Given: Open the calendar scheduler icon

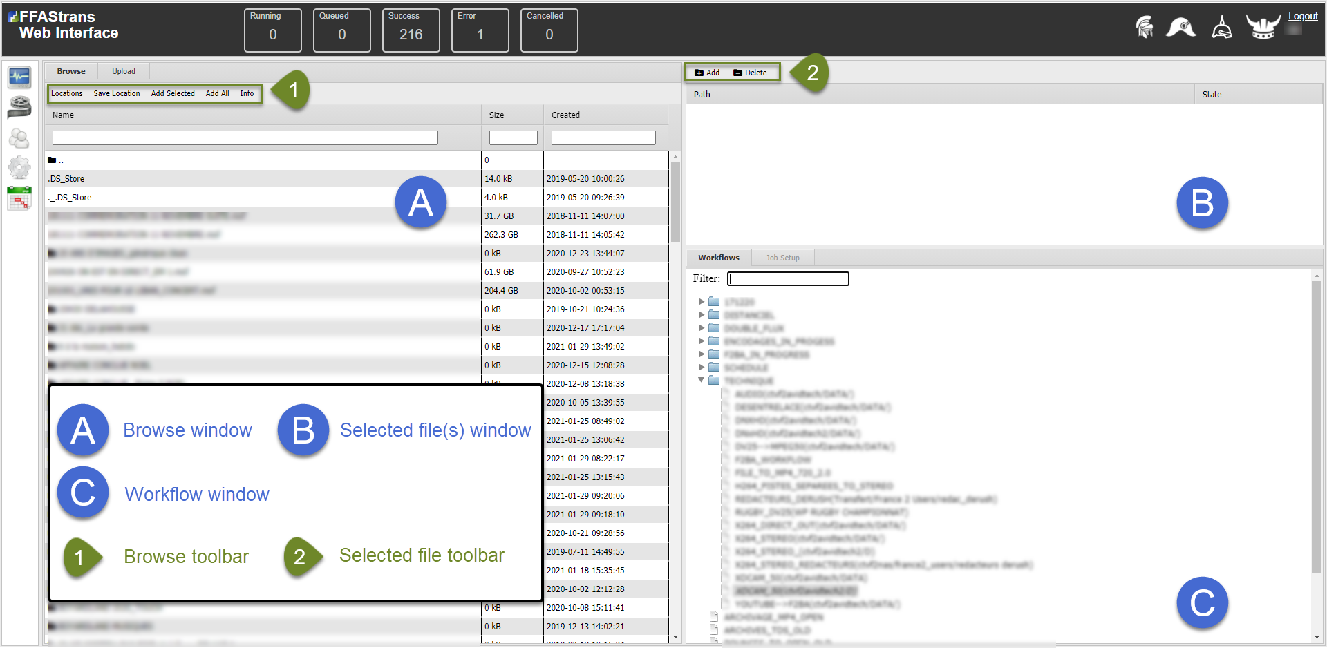Looking at the screenshot, I should [19, 198].
